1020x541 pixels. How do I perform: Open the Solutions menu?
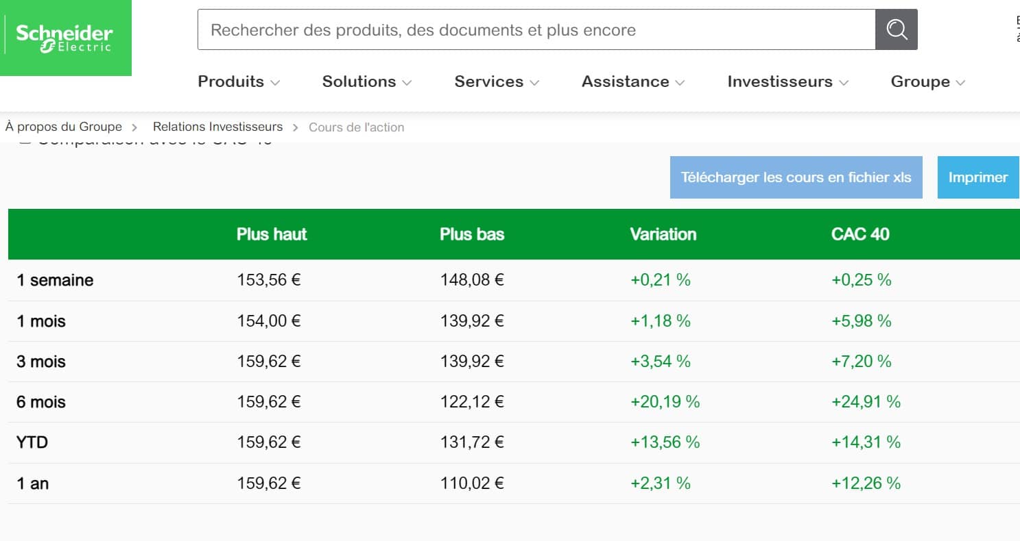click(x=367, y=81)
